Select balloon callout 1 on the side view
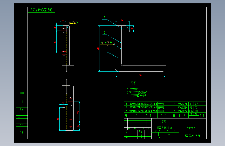 click(105, 17)
